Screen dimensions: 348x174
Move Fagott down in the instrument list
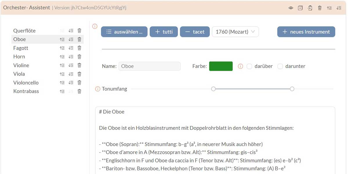click(71, 48)
